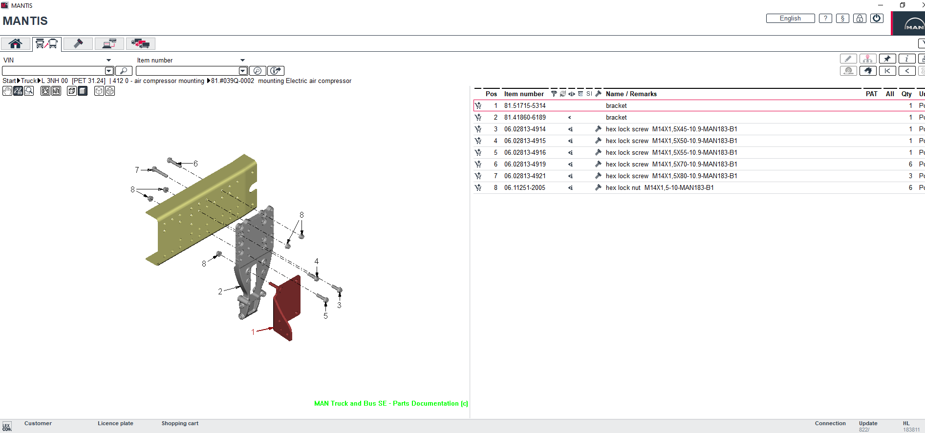The height and width of the screenshot is (433, 925).
Task: Click the pin icon button
Action: coord(887,59)
